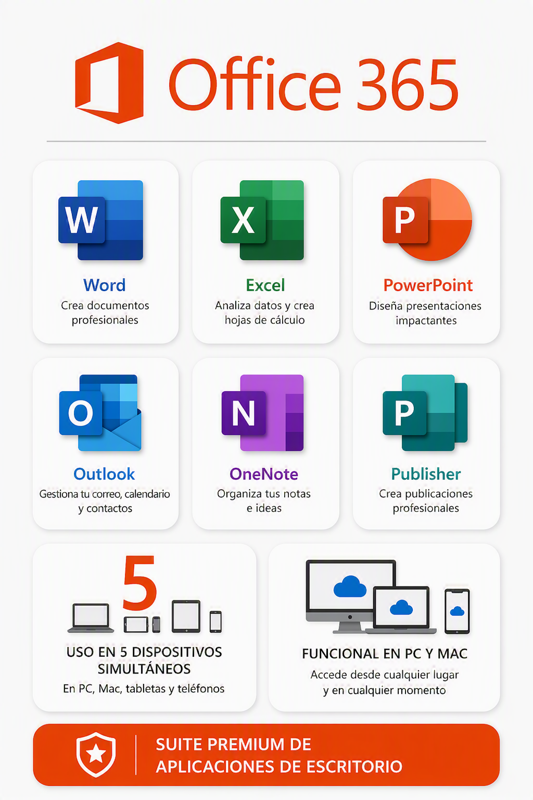Click the Publisher app icon

(x=425, y=413)
